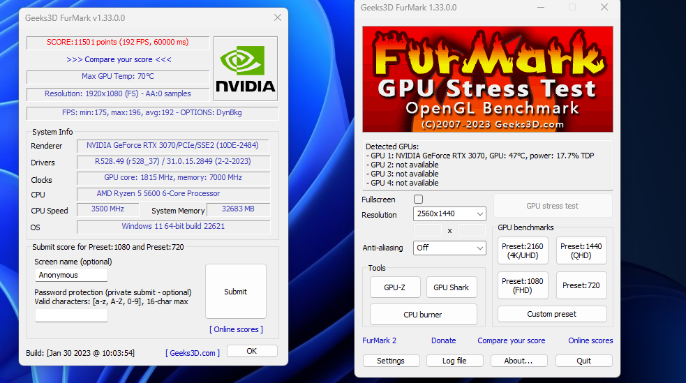Click the custom width field under Resolution
686x383 pixels.
coord(428,230)
